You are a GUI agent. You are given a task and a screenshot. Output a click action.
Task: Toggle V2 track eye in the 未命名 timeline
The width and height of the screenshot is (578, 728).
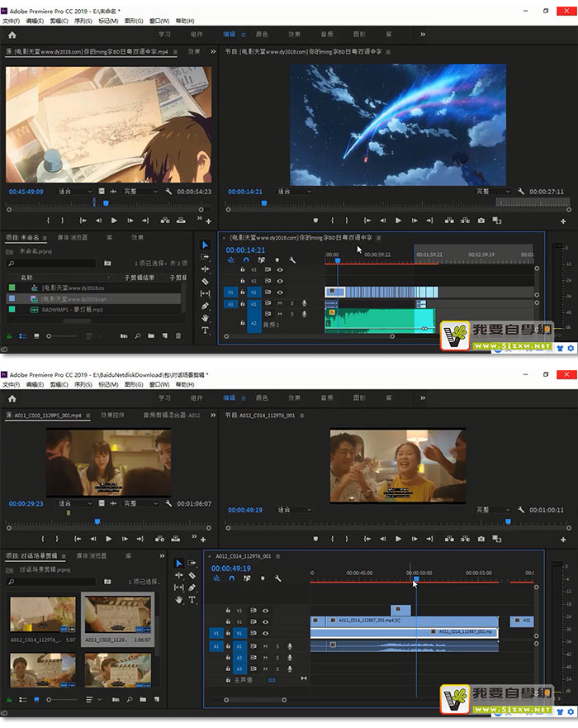click(280, 281)
